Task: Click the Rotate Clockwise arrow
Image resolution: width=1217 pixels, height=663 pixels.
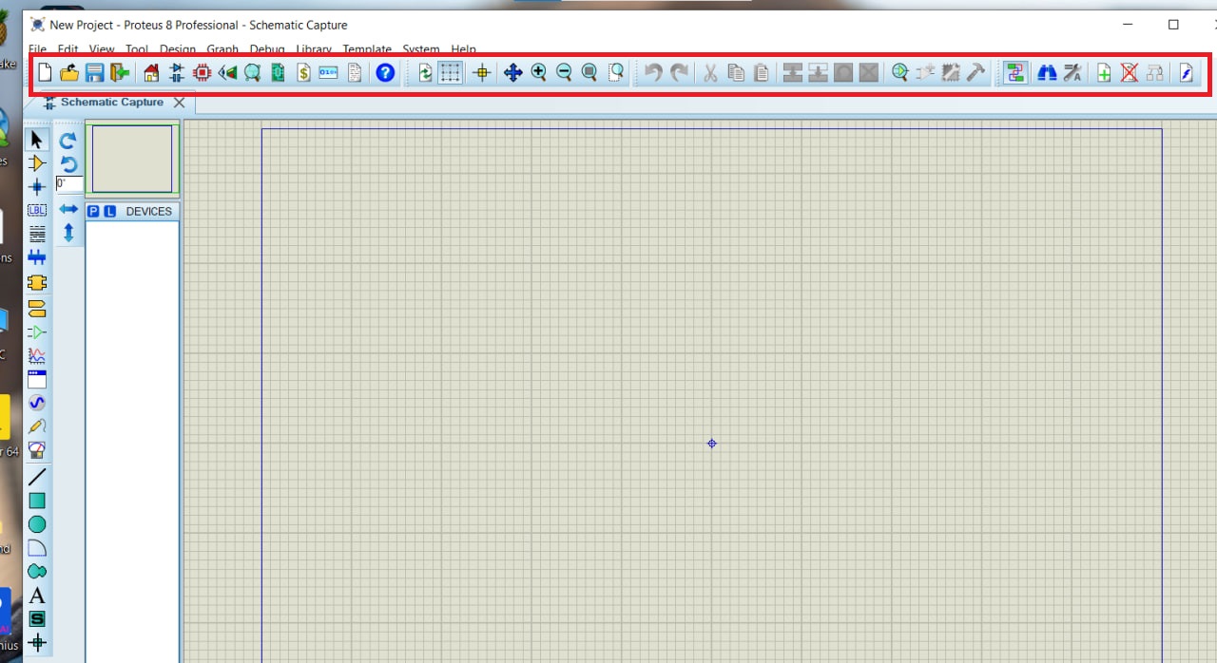Action: [68, 141]
